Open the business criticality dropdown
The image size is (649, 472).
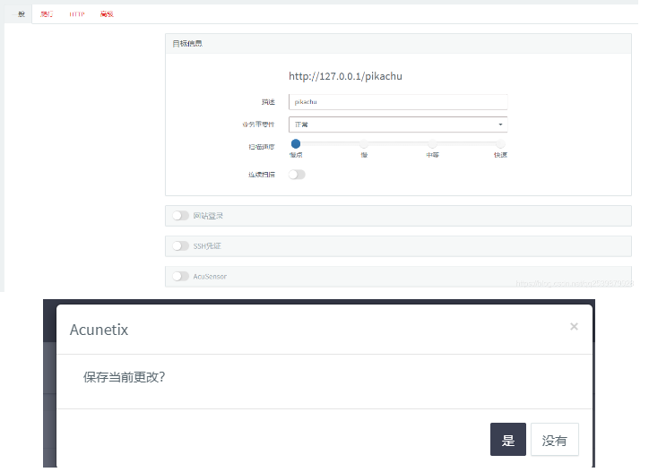pos(398,124)
